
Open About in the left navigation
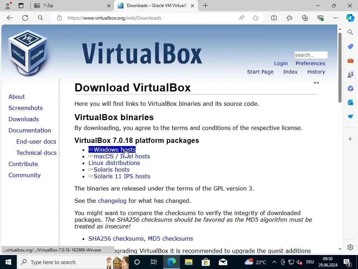pyautogui.click(x=17, y=97)
